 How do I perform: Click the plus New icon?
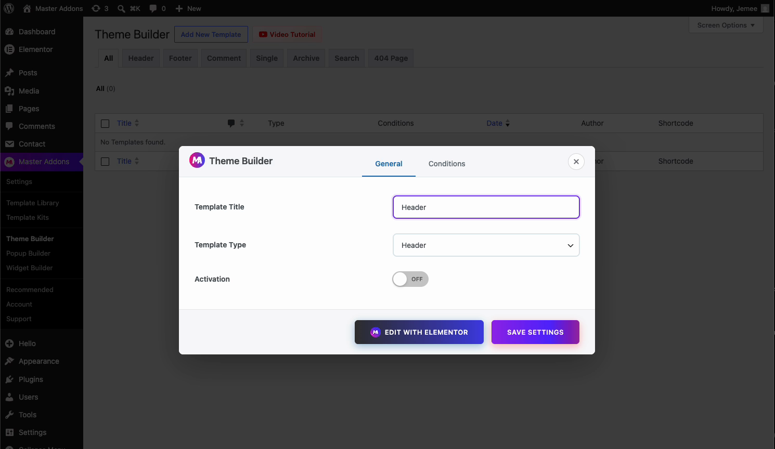179,8
